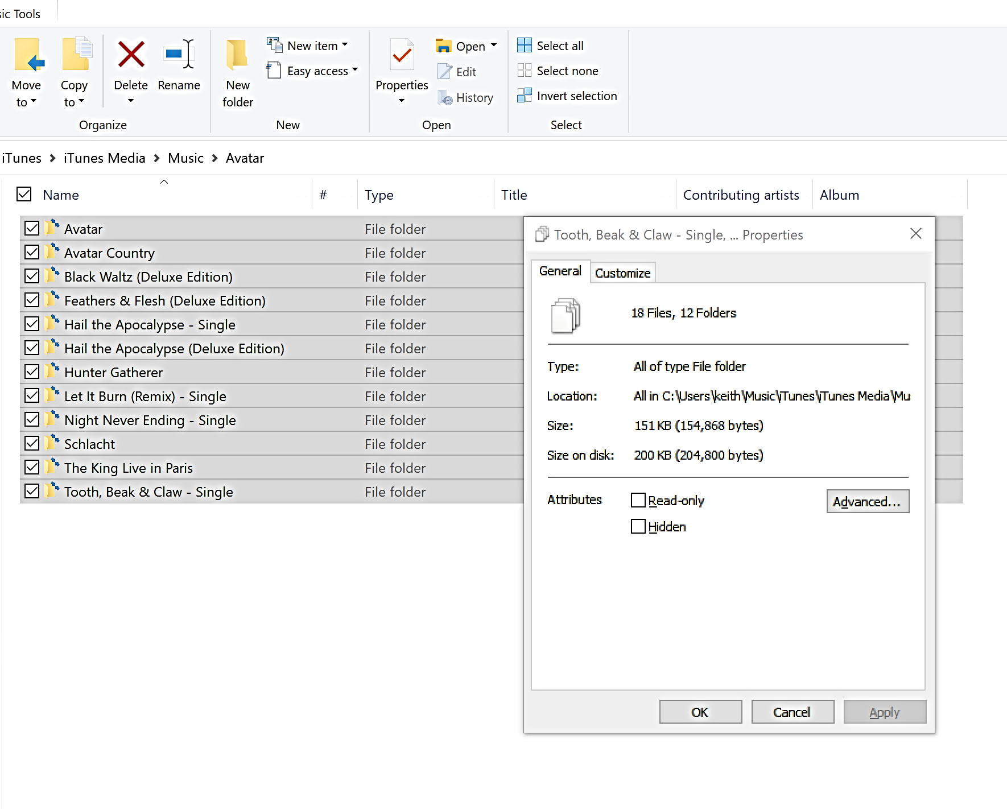Click the Location path text in Properties
This screenshot has height=809, width=1007.
[772, 396]
